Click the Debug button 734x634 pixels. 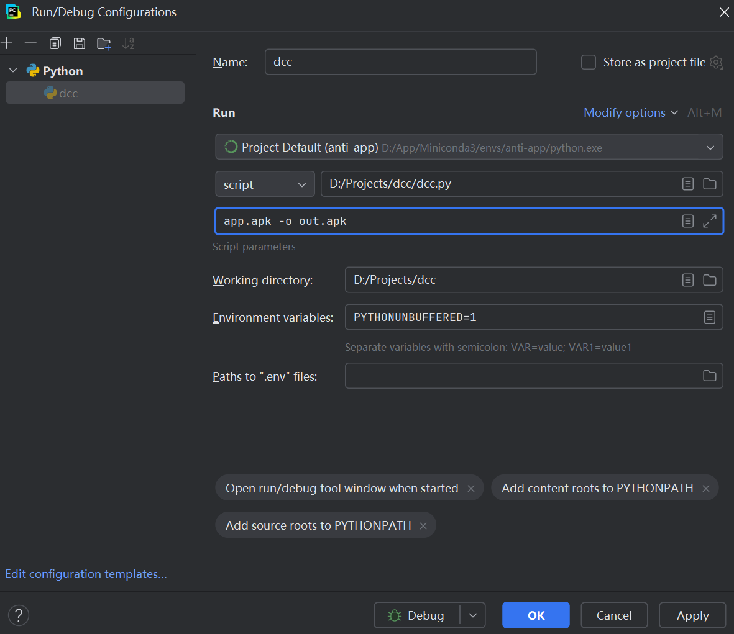[x=416, y=615]
